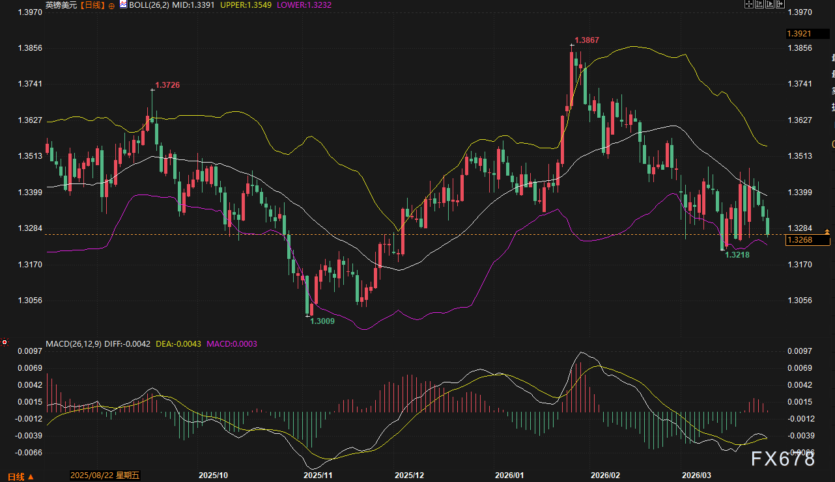Click the BOLL indicator chart icon
835x482 pixels.
pos(122,5)
